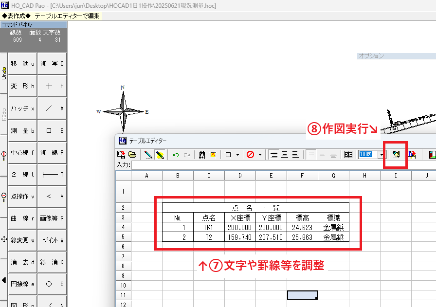Click row 1 header in Table Editor
Screen dimensions: 436x307
coord(123,191)
